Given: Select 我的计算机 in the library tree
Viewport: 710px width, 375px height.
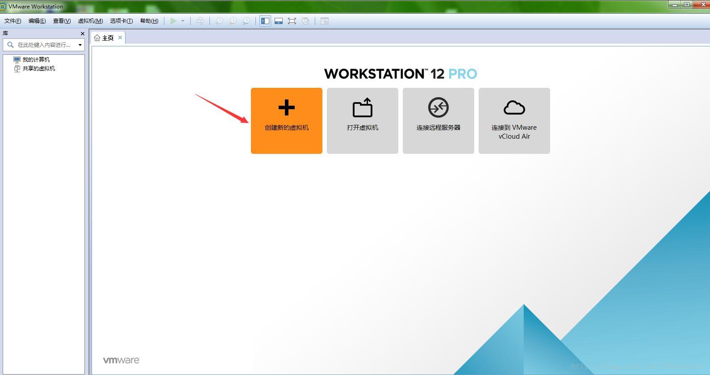Looking at the screenshot, I should coord(36,59).
